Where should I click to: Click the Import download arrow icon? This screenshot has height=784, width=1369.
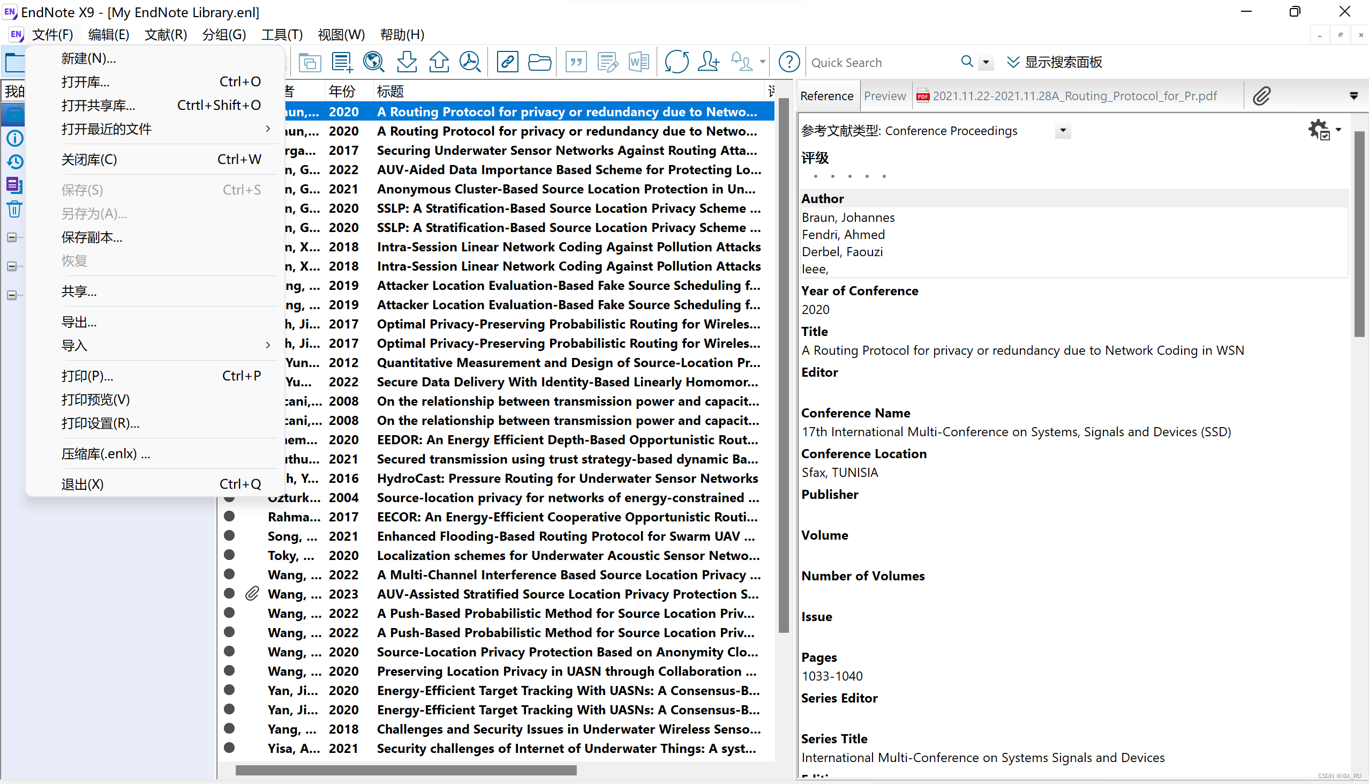[x=407, y=62]
